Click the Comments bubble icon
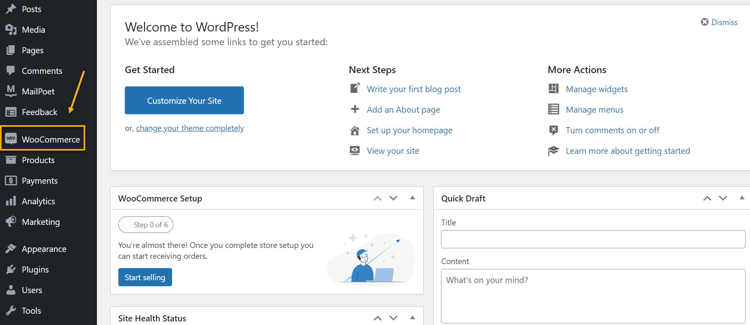750x325 pixels. point(11,71)
